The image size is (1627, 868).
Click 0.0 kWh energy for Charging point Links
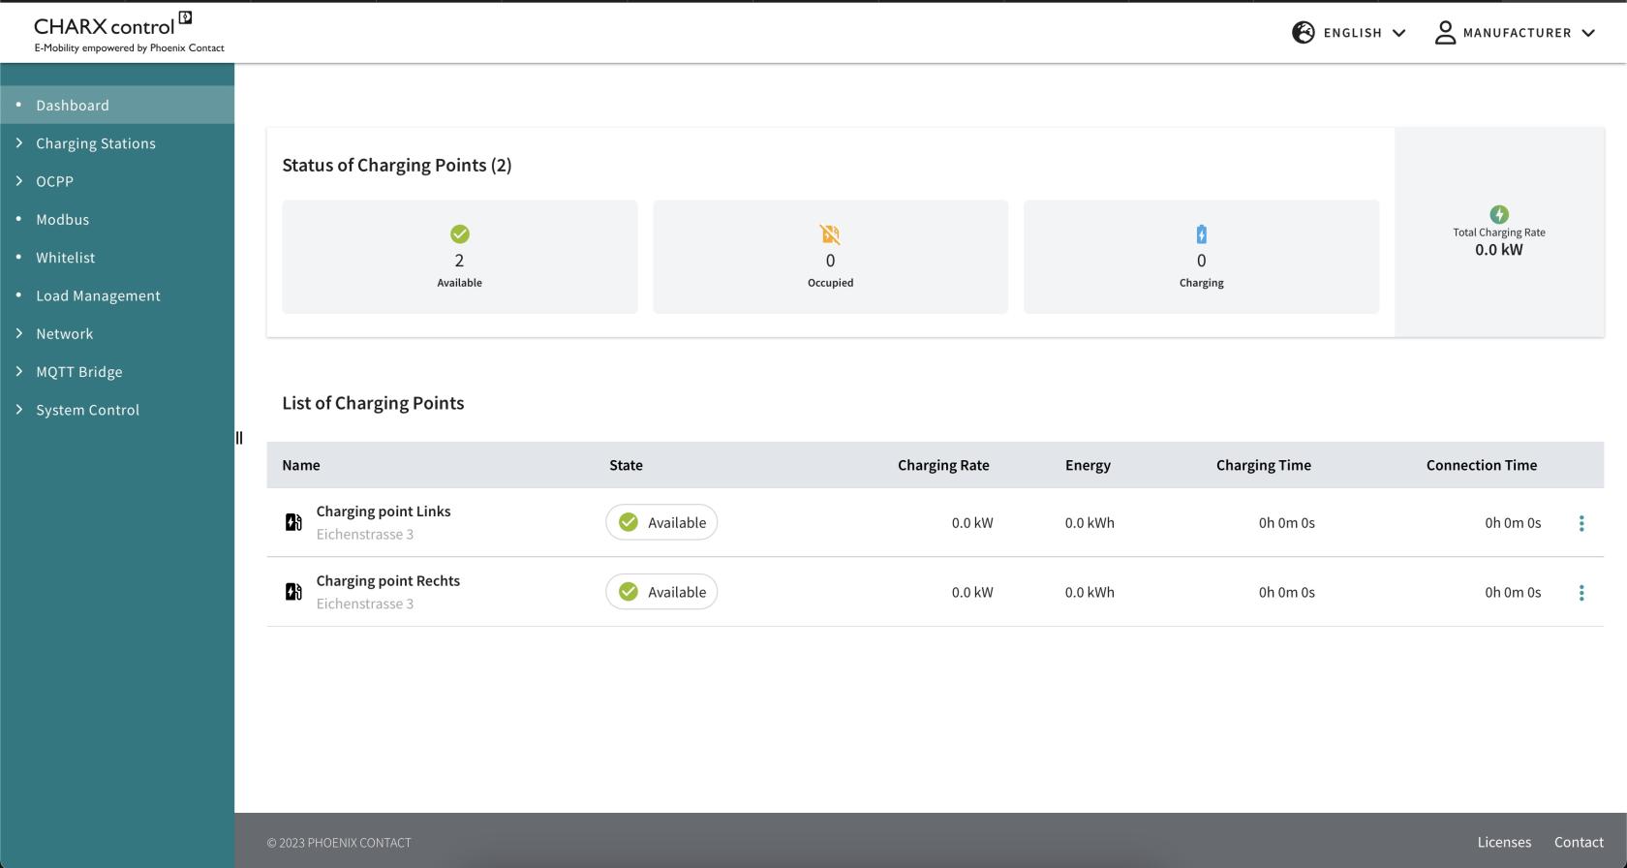click(1090, 523)
